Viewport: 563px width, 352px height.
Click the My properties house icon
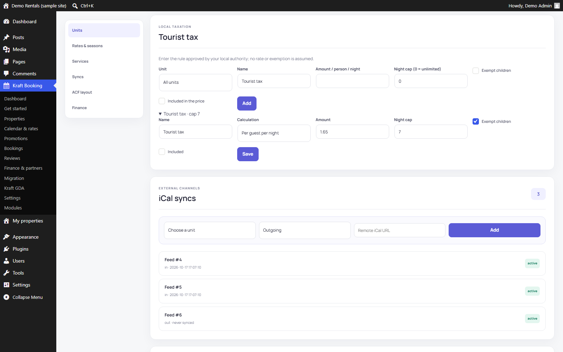[x=6, y=221]
